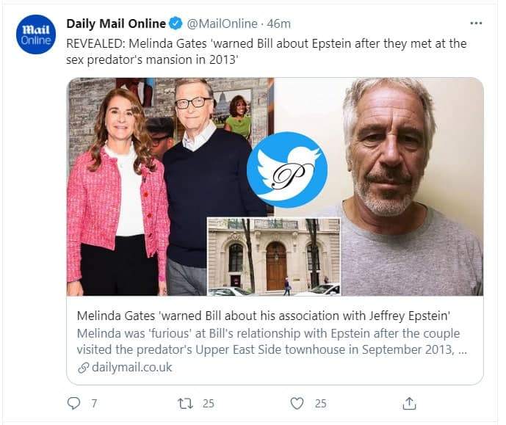Click the retweet count 25
The image size is (506, 425).
(209, 404)
